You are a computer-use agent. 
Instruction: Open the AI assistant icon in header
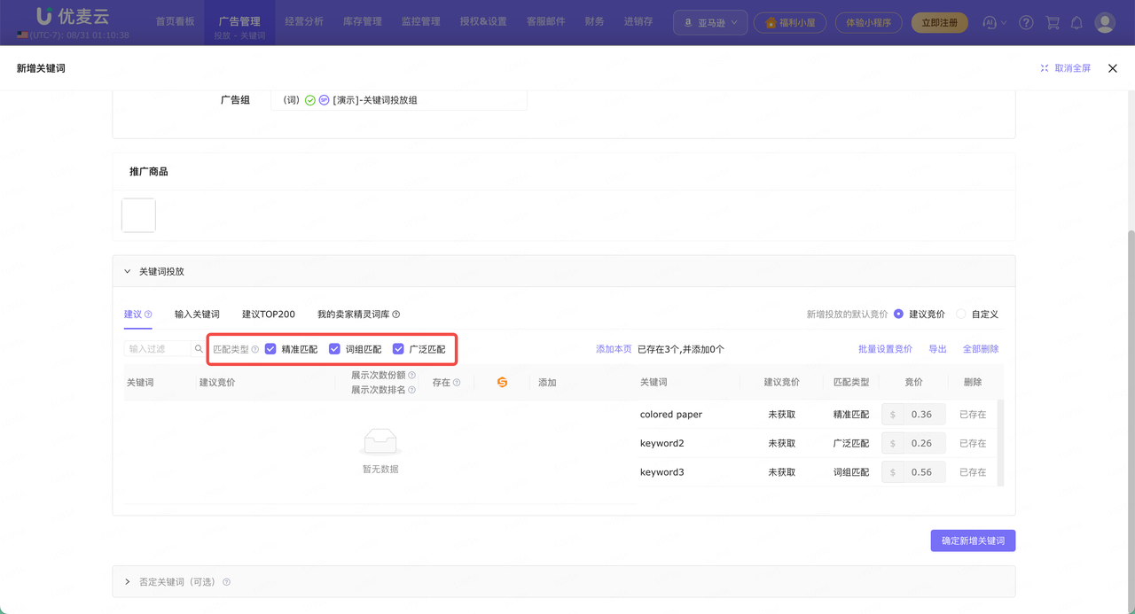pos(990,22)
